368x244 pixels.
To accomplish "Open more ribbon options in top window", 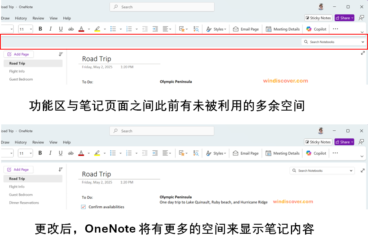I will 335,29.
